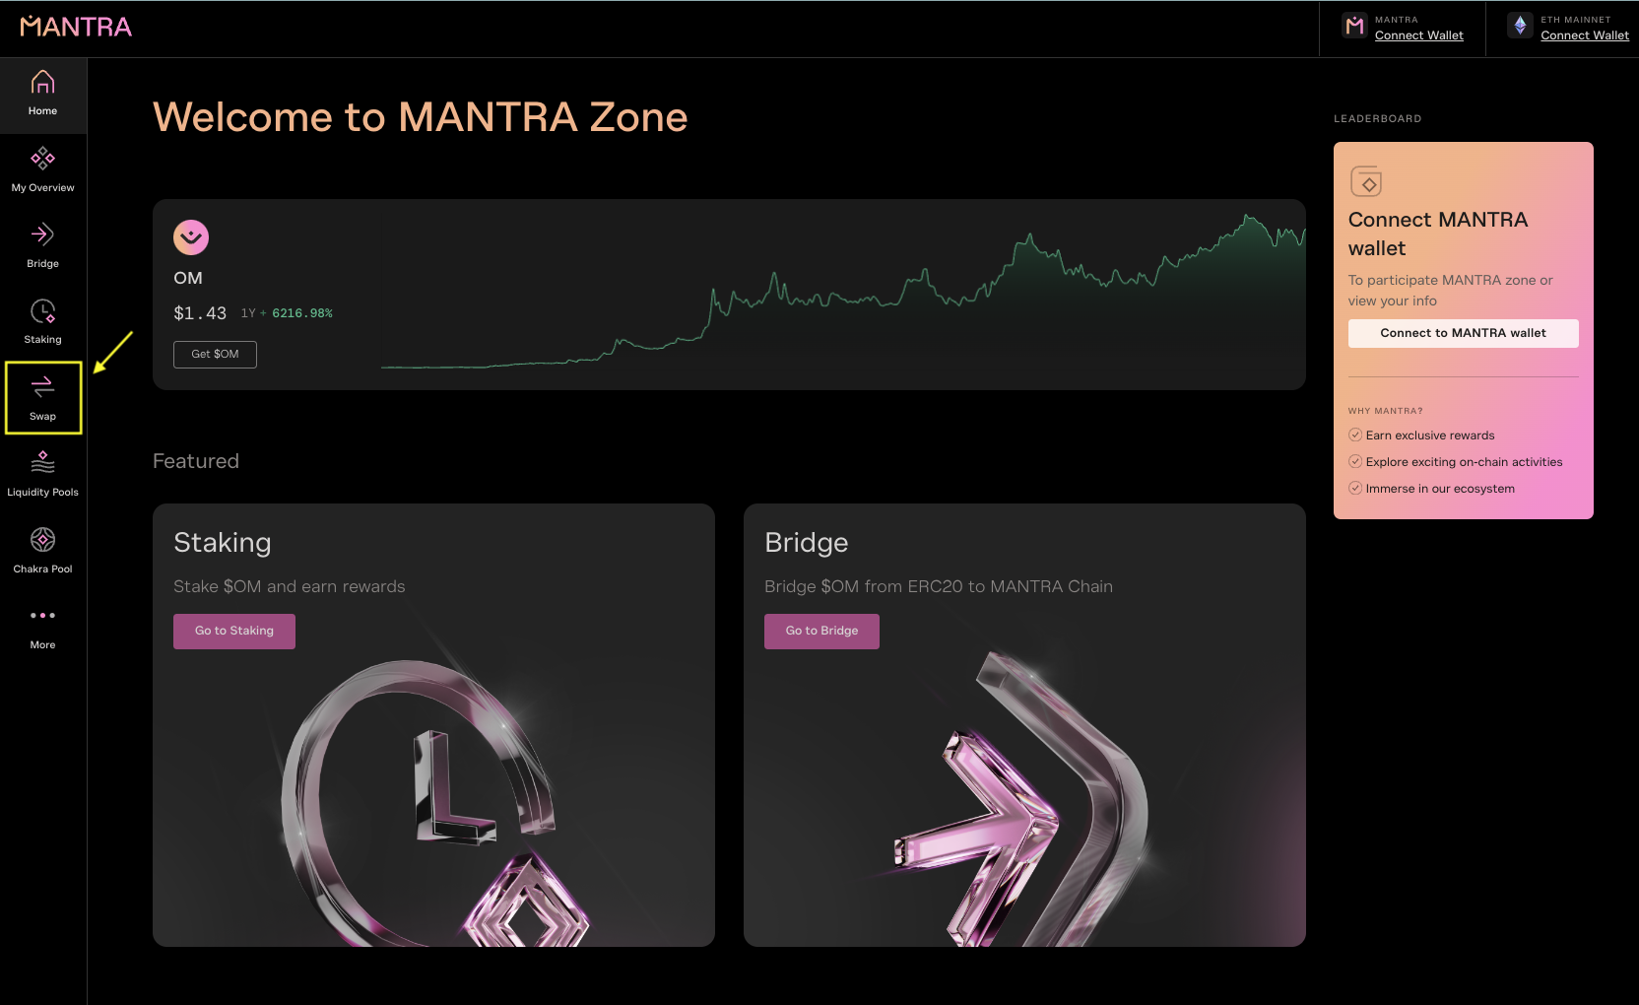Click the wallet icon in leaderboard card
1639x1005 pixels.
click(1366, 182)
